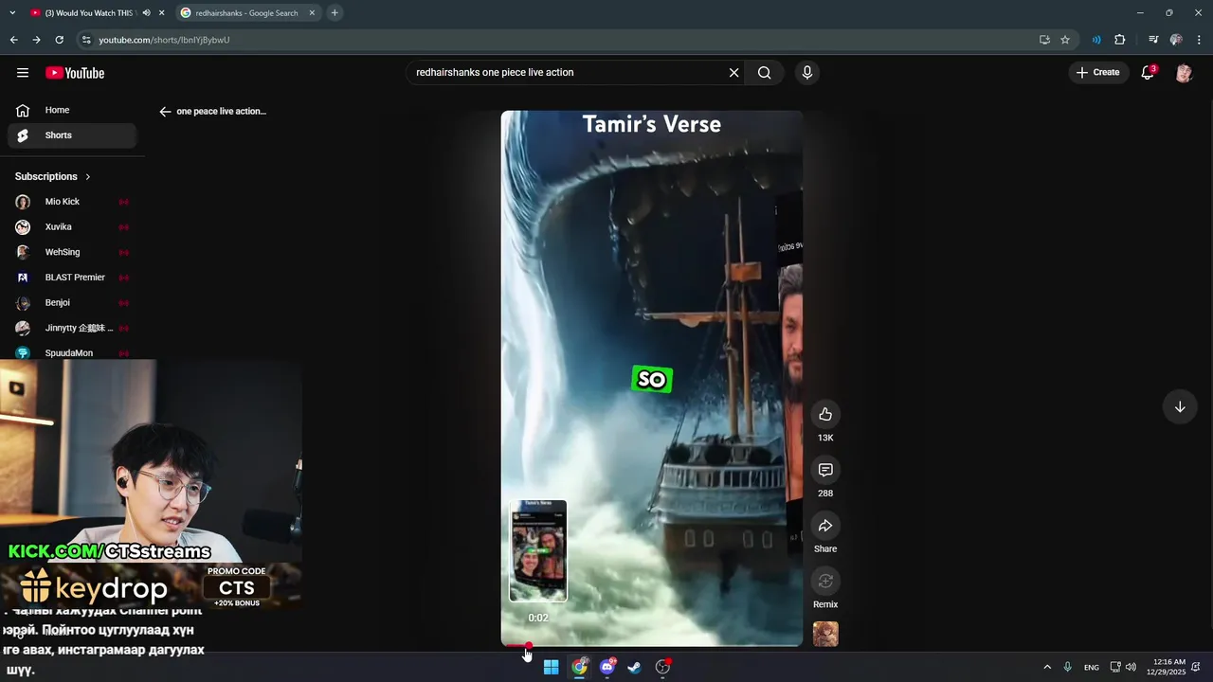
Task: Open a new browser tab
Action: click(x=335, y=13)
